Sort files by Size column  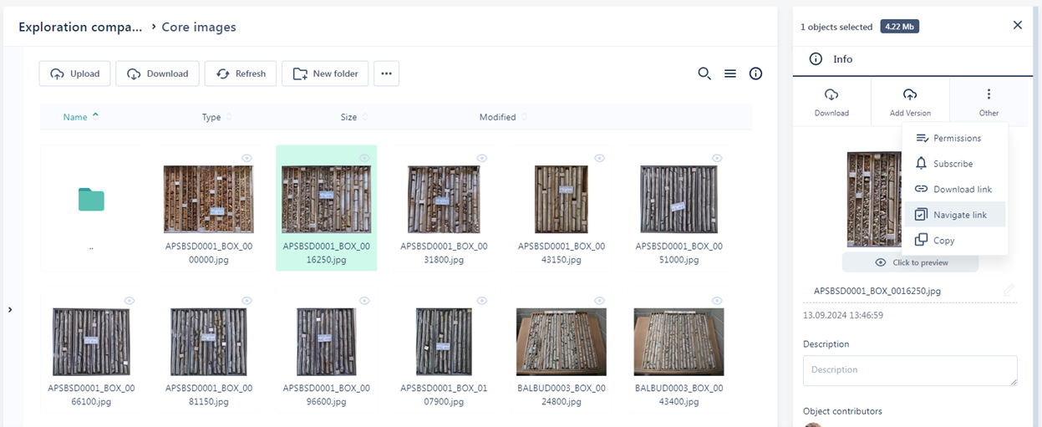348,117
